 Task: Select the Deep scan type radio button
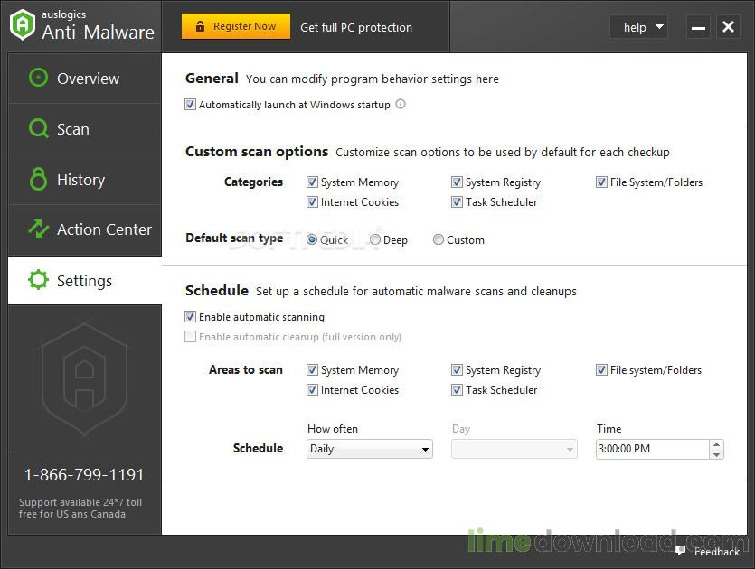(375, 239)
